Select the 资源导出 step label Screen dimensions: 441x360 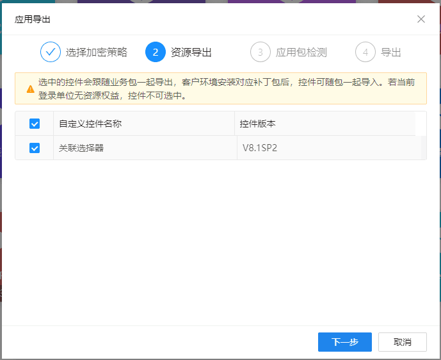[191, 53]
